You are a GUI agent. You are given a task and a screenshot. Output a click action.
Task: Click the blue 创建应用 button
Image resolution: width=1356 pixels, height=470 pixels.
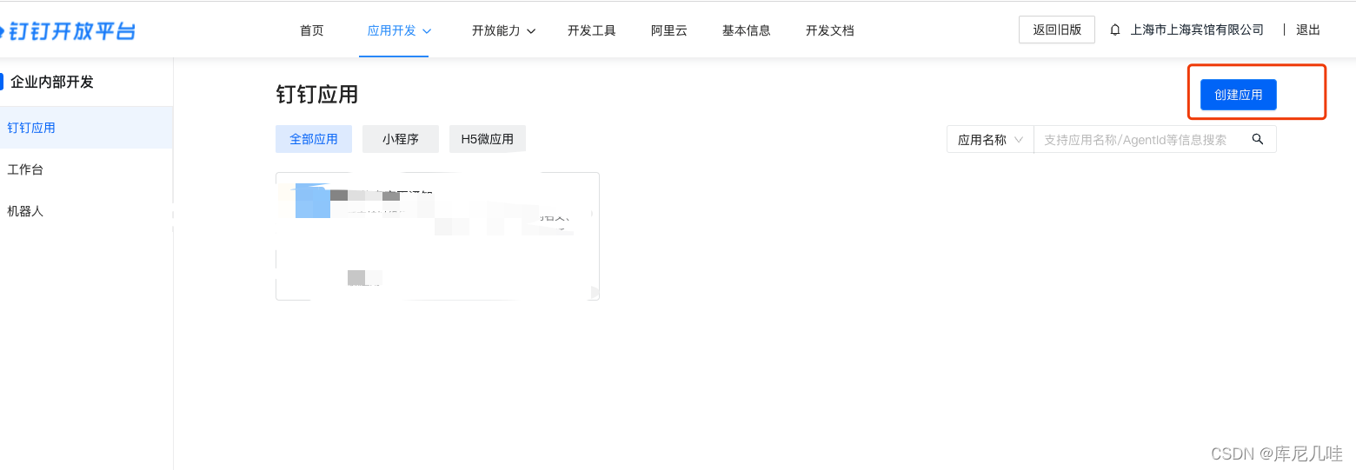[1238, 95]
